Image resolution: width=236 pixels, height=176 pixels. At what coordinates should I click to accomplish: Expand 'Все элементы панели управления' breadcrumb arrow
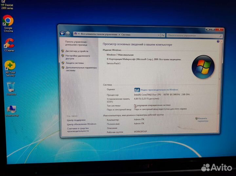(119, 34)
